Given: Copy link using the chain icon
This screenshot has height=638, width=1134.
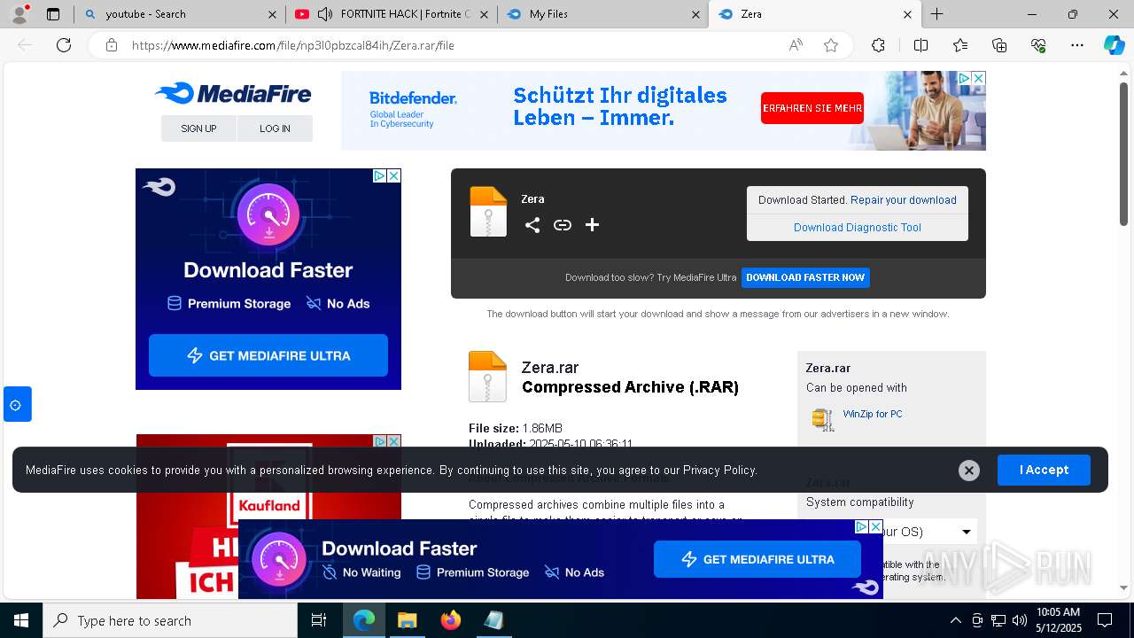Looking at the screenshot, I should [x=563, y=225].
